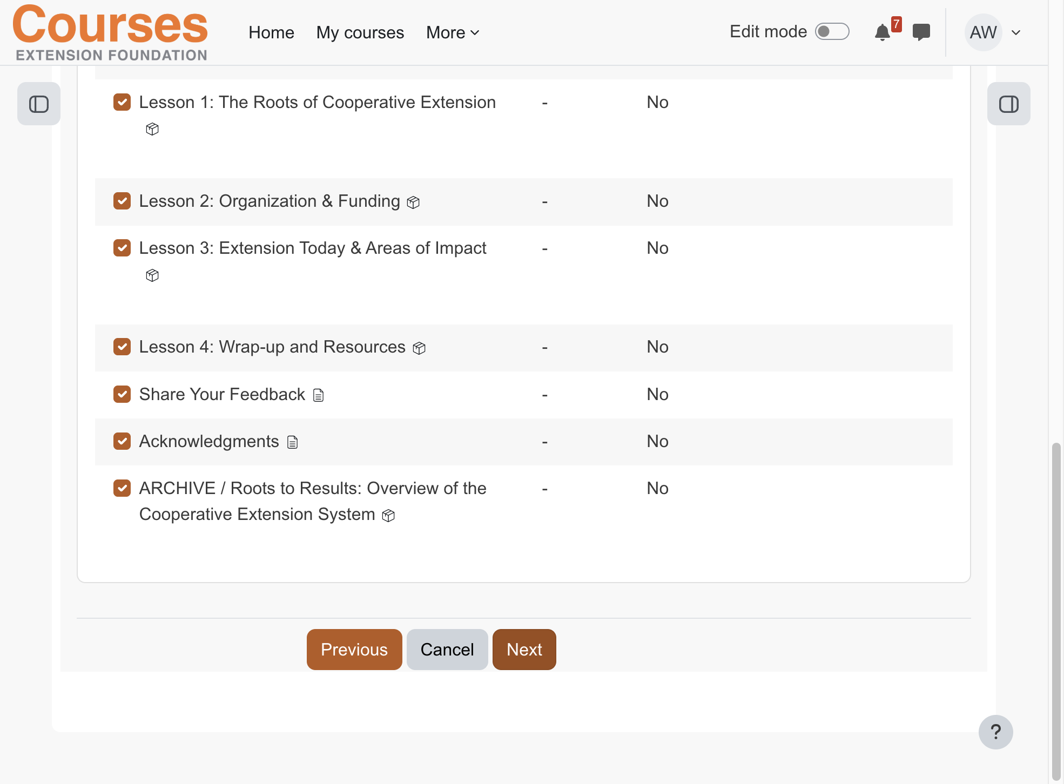Open the user menu chevron
This screenshot has height=784, width=1064.
(1016, 32)
